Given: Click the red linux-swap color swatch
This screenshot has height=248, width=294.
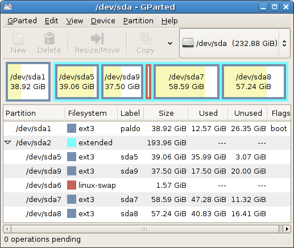Looking at the screenshot, I should (x=72, y=185).
